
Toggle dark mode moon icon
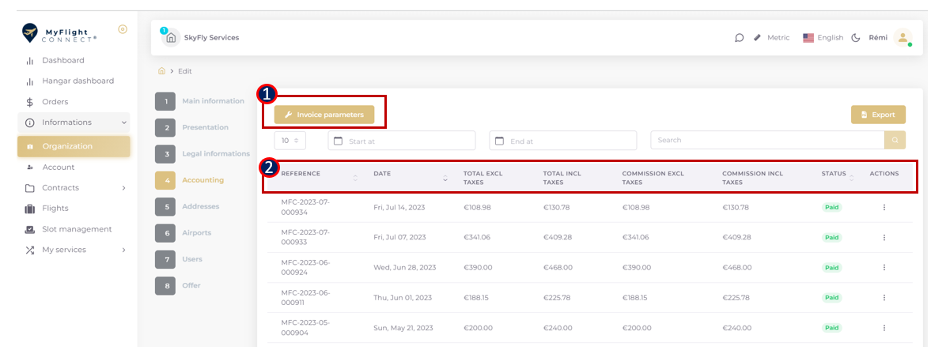[856, 38]
